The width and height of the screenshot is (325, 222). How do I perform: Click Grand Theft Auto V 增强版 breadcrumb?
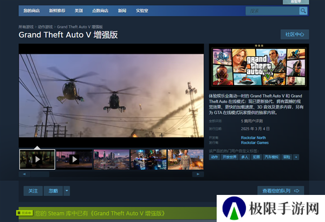pyautogui.click(x=80, y=27)
